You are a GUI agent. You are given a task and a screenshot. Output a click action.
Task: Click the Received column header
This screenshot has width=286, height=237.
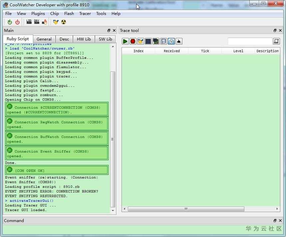click(x=172, y=51)
